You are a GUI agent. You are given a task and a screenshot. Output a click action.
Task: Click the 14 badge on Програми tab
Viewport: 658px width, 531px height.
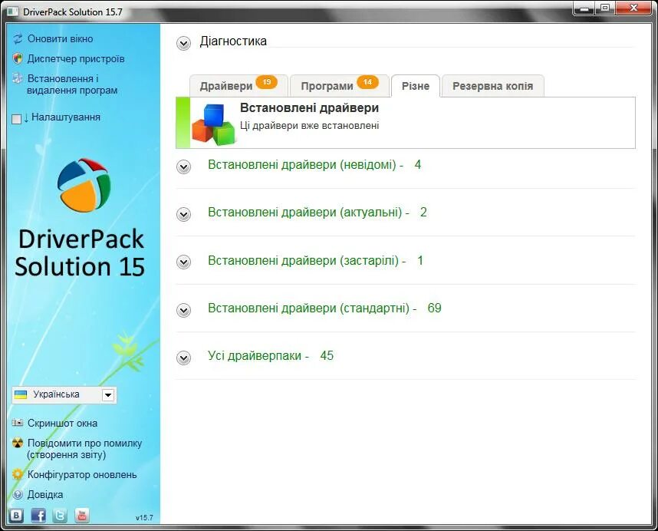tap(367, 82)
